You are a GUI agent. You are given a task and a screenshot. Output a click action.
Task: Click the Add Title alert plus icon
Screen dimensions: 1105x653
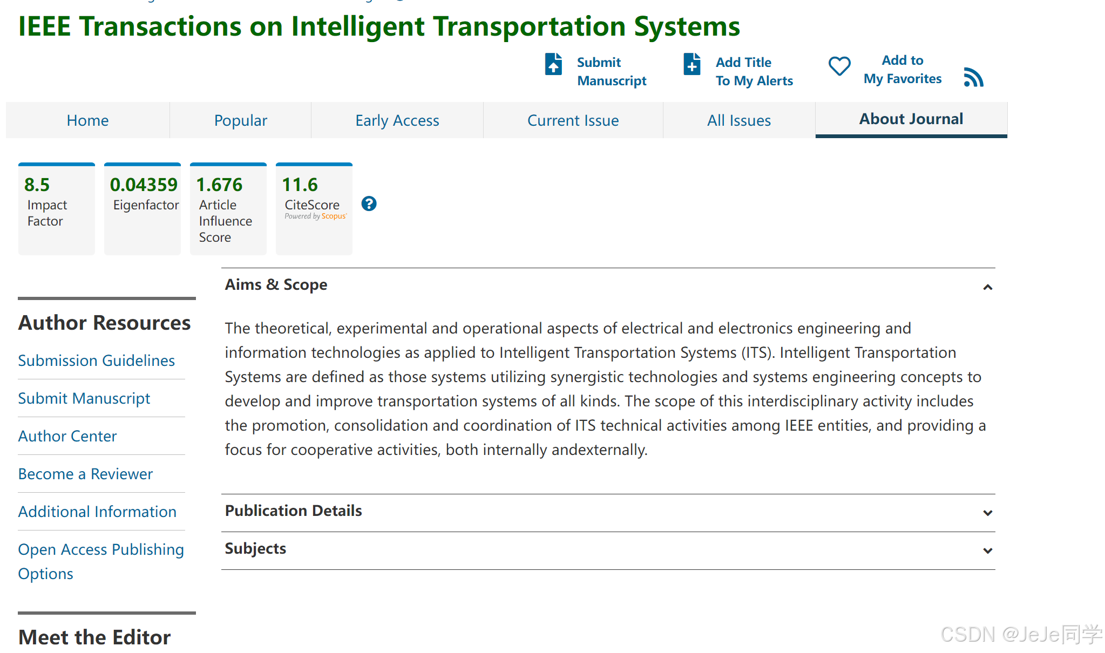click(x=692, y=64)
